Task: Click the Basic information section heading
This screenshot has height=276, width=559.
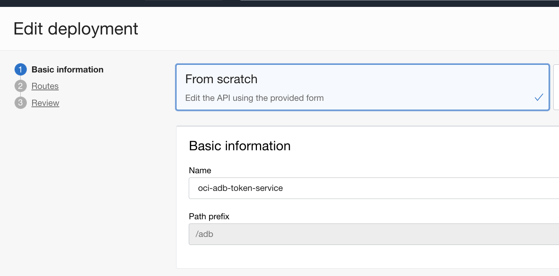Action: point(240,146)
